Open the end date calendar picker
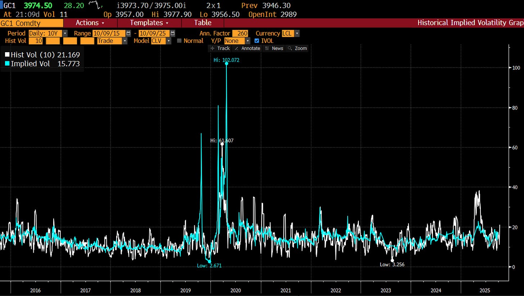Image resolution: width=524 pixels, height=296 pixels. pyautogui.click(x=173, y=33)
